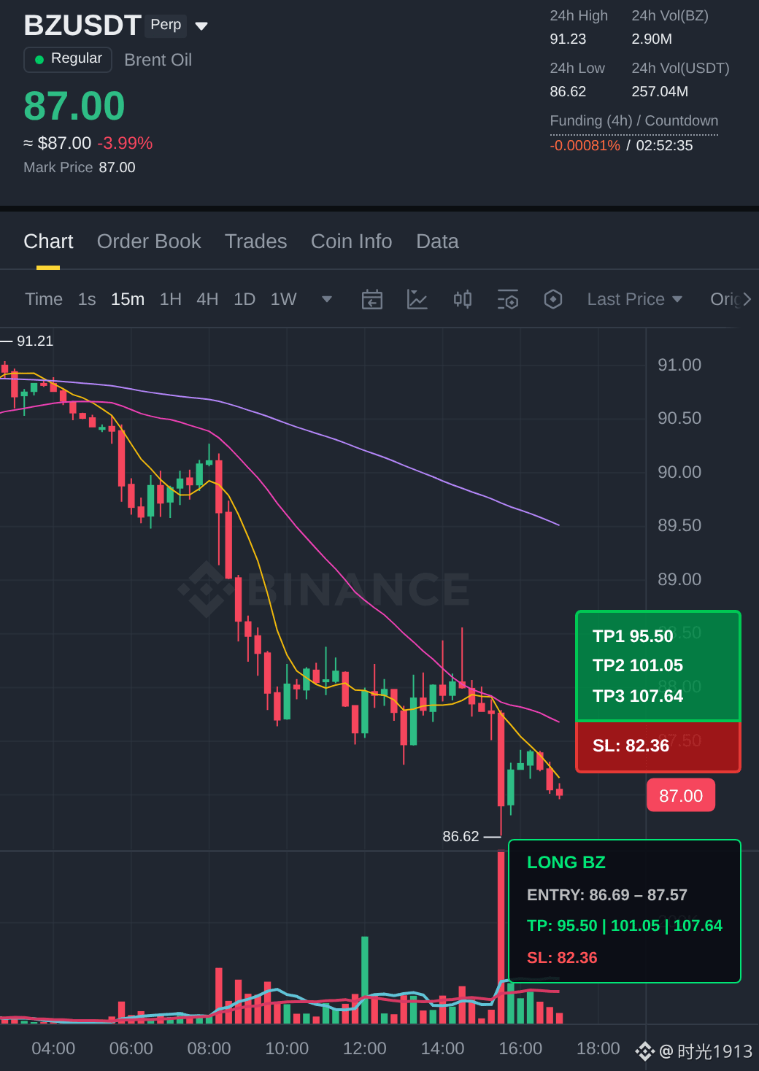Viewport: 759px width, 1071px height.
Task: Open the chart display settings list icon
Action: [508, 299]
